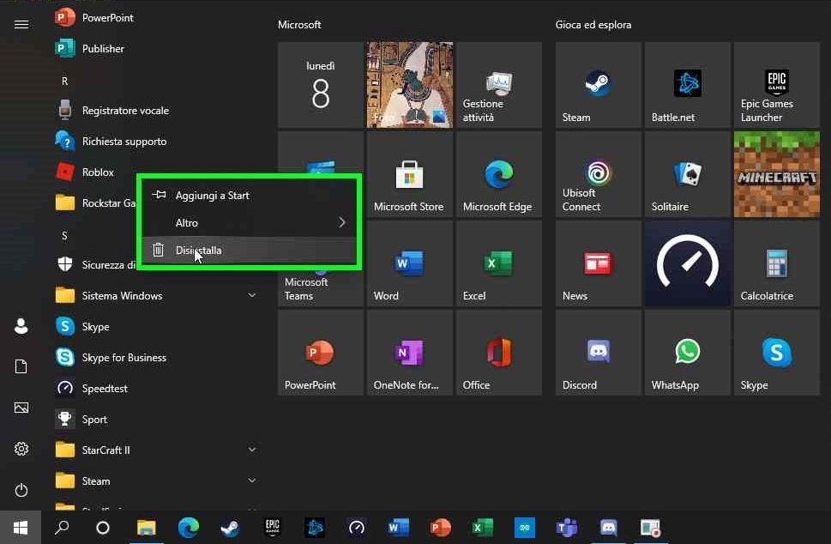This screenshot has width=831, height=544.
Task: Open the Calcolatrice tile
Action: pos(776,263)
